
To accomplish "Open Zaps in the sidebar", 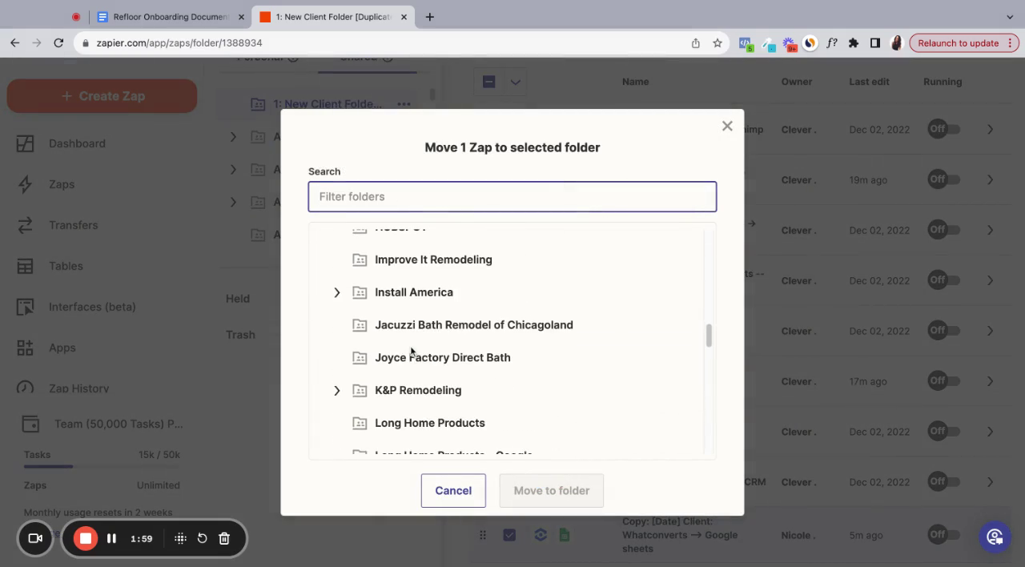I will tap(62, 184).
